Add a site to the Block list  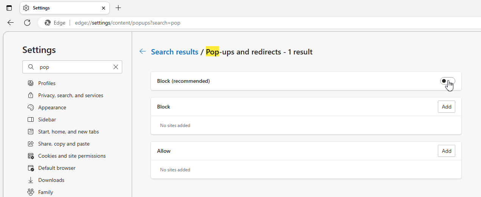point(446,107)
